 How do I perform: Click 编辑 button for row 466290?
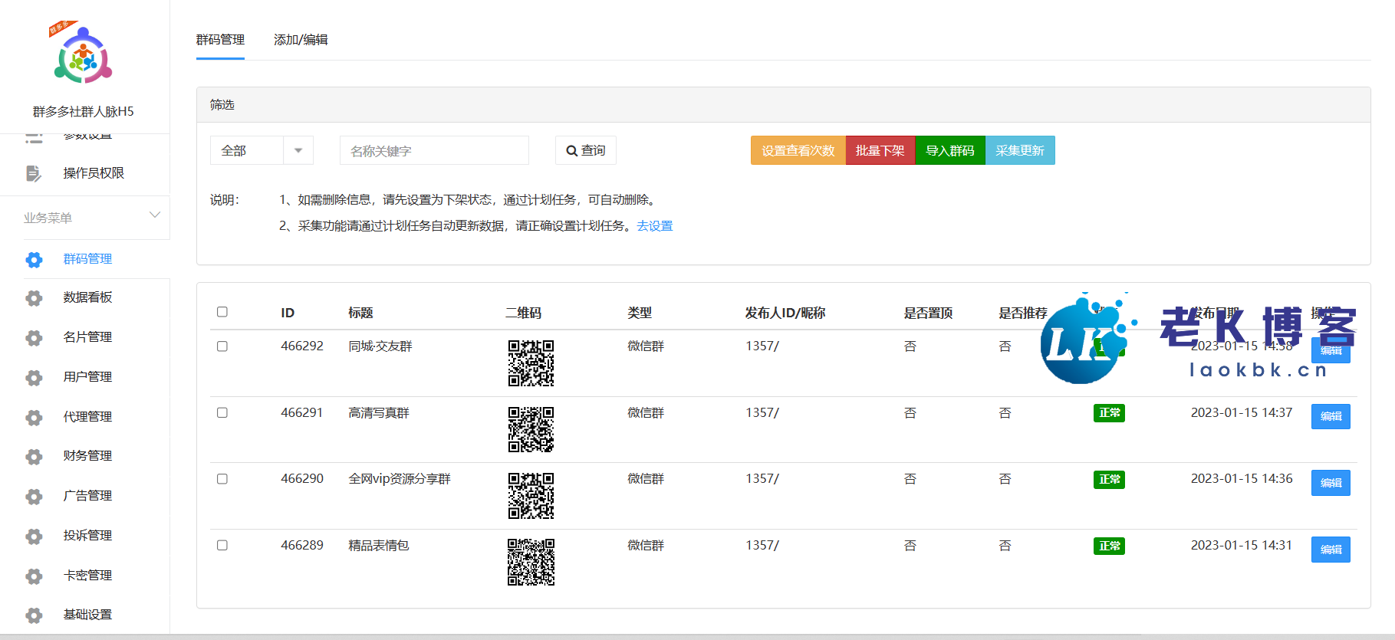(x=1331, y=483)
